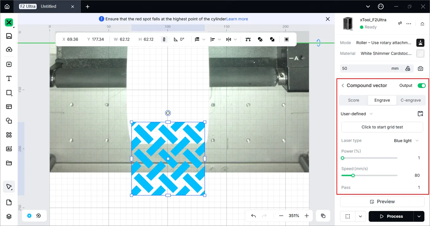This screenshot has width=430, height=226.
Task: Expand the align options dropdown arrow
Action: point(219,39)
